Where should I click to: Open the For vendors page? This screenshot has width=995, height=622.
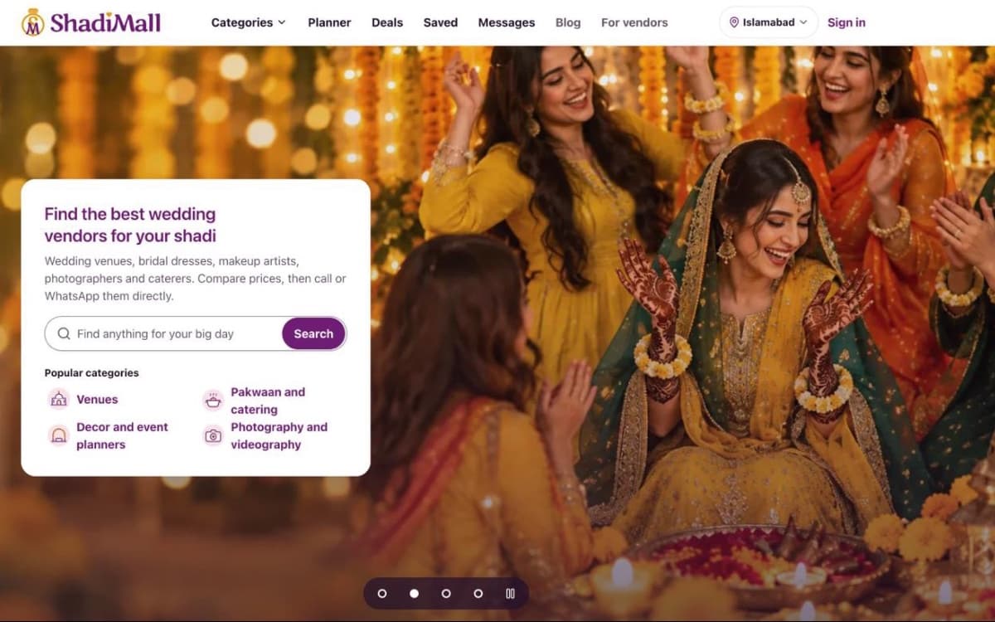634,22
